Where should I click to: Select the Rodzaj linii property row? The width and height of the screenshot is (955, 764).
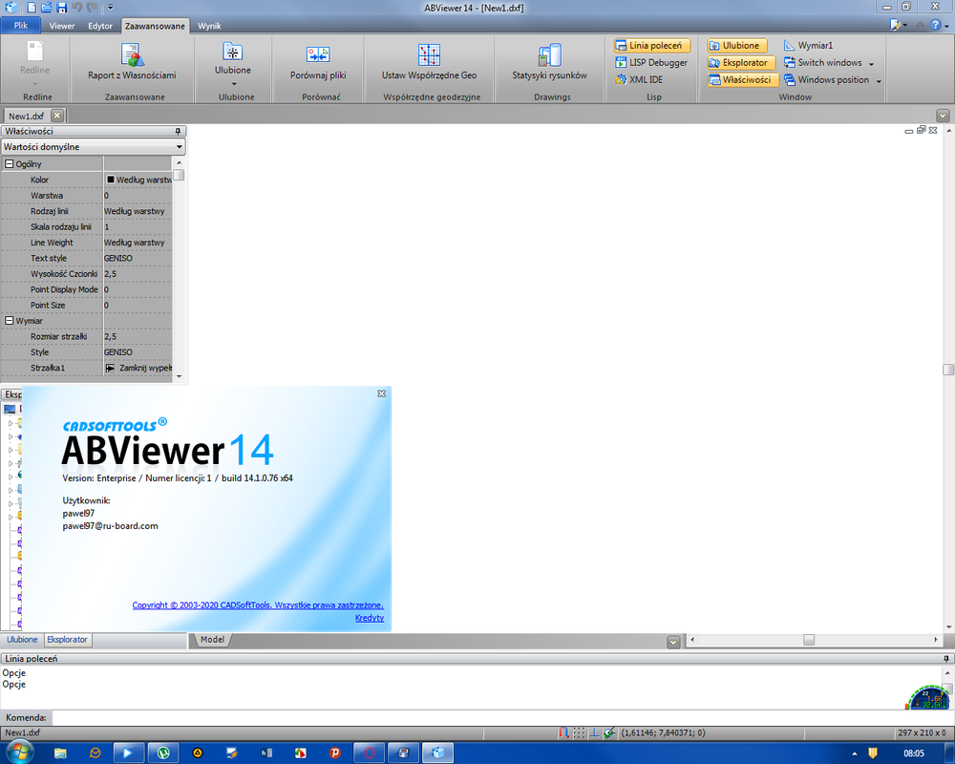(87, 211)
